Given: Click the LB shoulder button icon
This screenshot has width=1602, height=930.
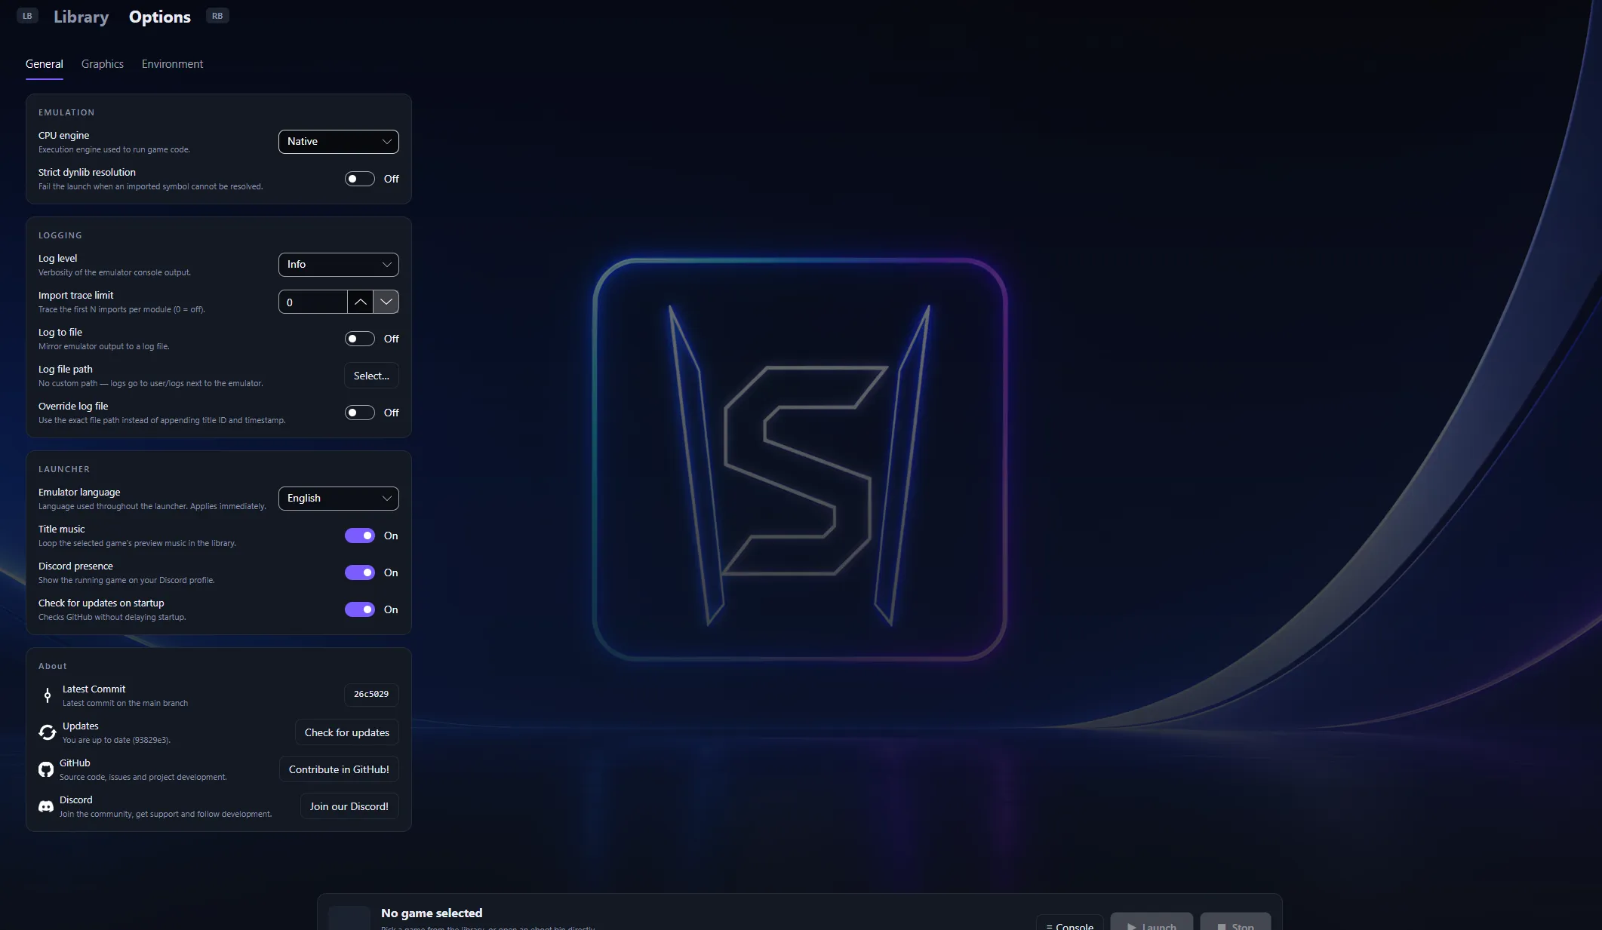Looking at the screenshot, I should [27, 16].
